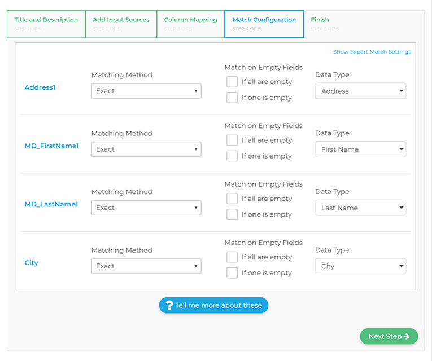Click the MD_LastName1 field label

tap(51, 204)
